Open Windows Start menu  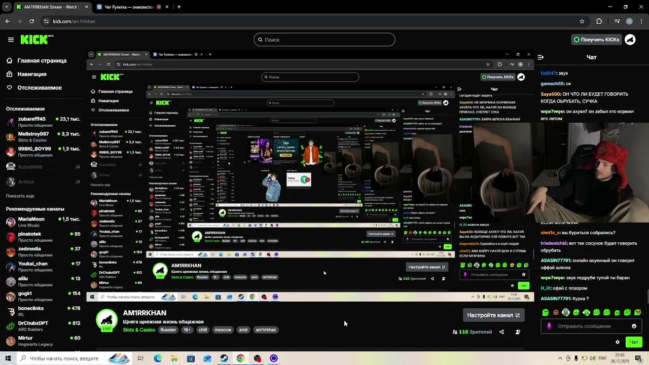(x=8, y=358)
